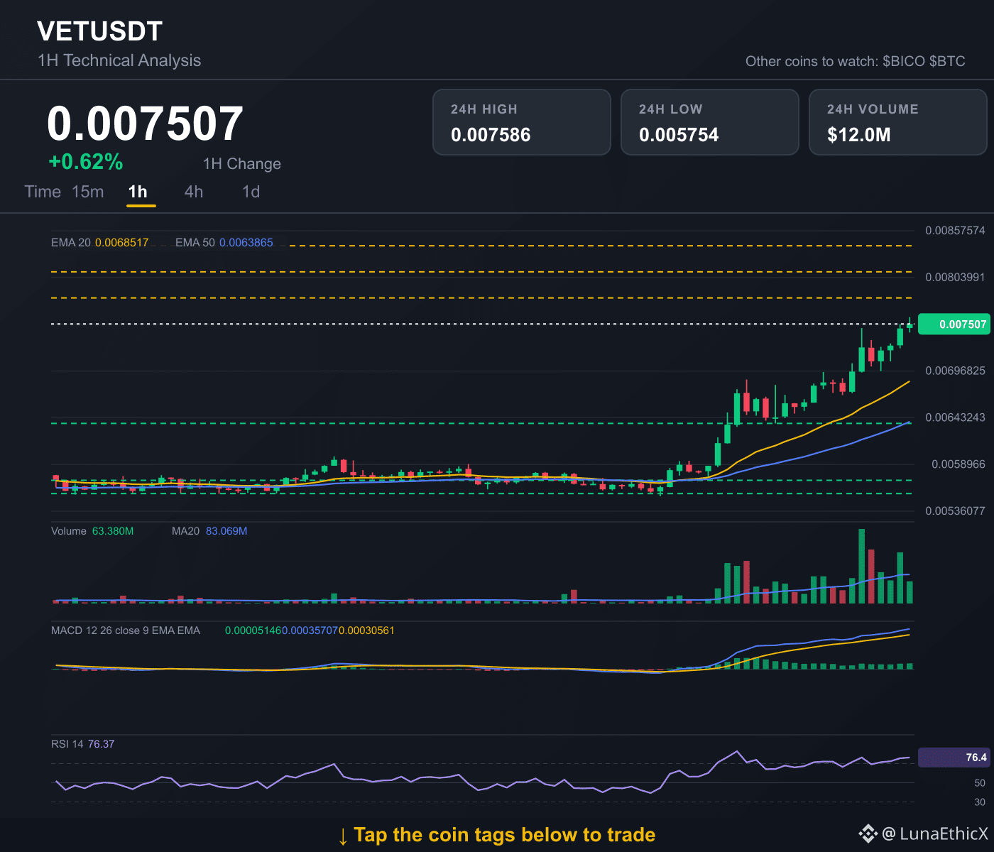Click the Volume value 63.380M

(113, 531)
